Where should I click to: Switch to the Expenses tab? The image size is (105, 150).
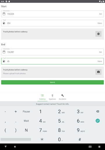tap(52, 97)
